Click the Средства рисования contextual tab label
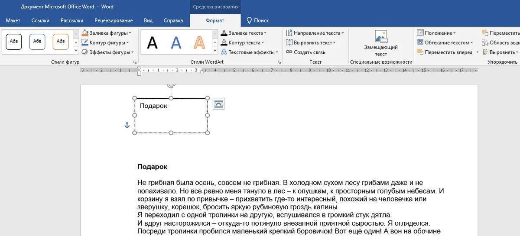 click(215, 7)
